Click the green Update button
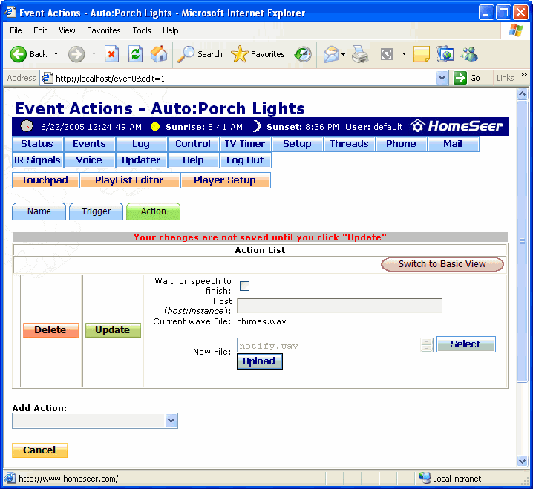 [113, 330]
